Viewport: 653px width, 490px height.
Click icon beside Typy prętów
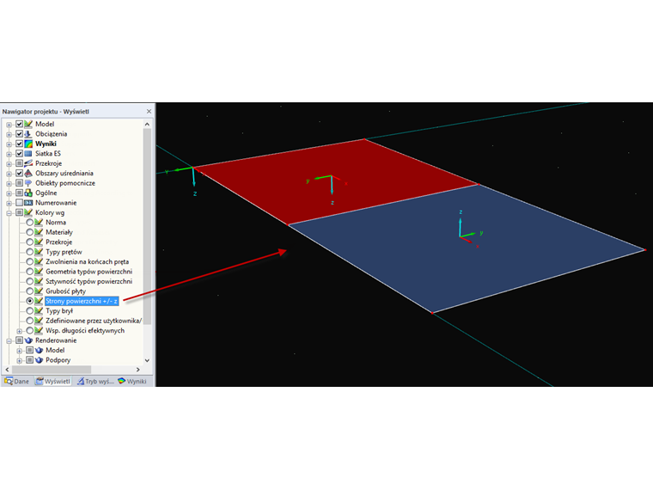(x=39, y=252)
